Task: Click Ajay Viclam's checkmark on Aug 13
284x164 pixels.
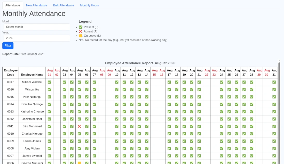Action: (x=139, y=149)
